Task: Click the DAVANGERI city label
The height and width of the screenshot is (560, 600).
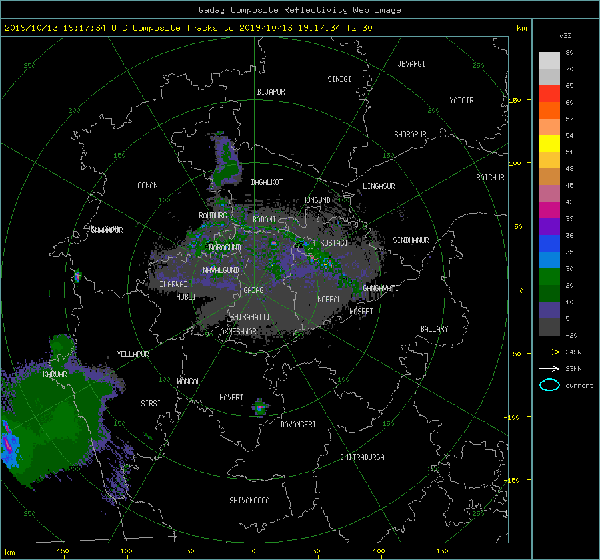Action: [x=298, y=425]
